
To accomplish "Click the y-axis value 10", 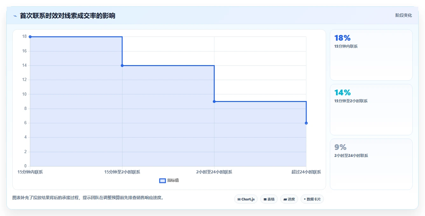I will [x=24, y=94].
